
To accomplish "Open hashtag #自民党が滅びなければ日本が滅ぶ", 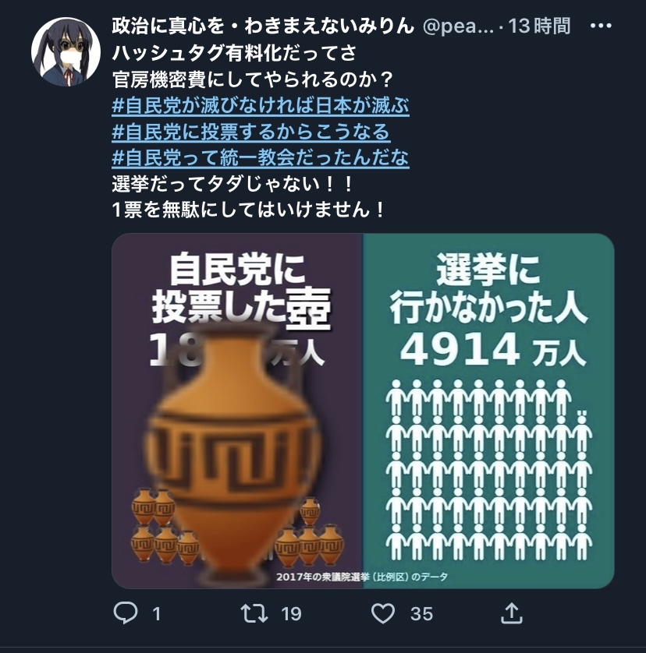I will pos(261,105).
